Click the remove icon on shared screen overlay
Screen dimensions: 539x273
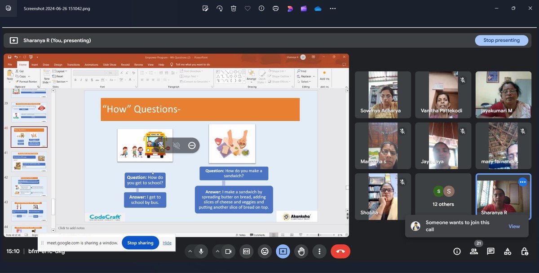[x=192, y=145]
